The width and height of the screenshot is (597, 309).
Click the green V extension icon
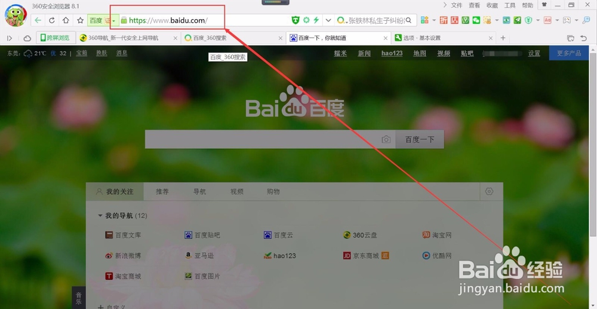click(x=465, y=20)
